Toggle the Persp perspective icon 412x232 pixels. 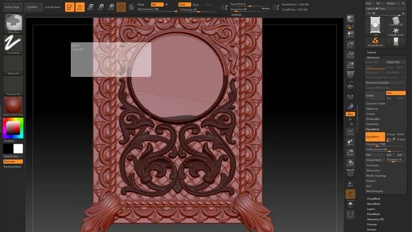pos(350,75)
